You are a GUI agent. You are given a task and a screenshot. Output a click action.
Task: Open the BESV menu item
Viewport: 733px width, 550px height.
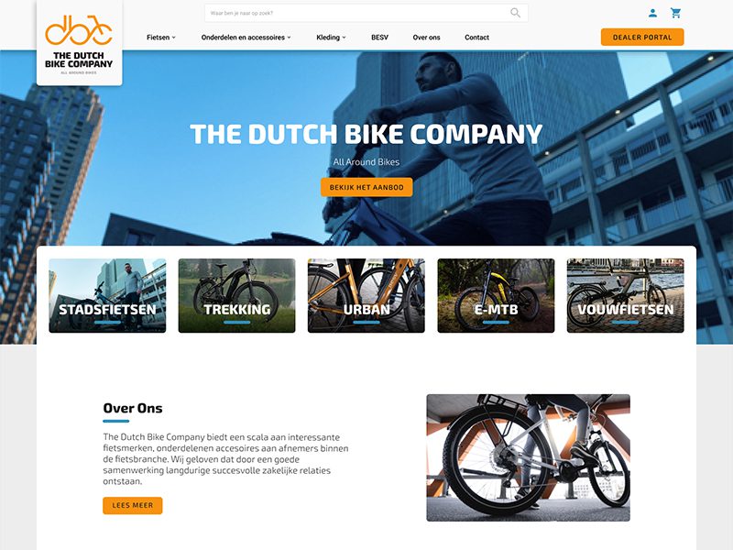[379, 38]
